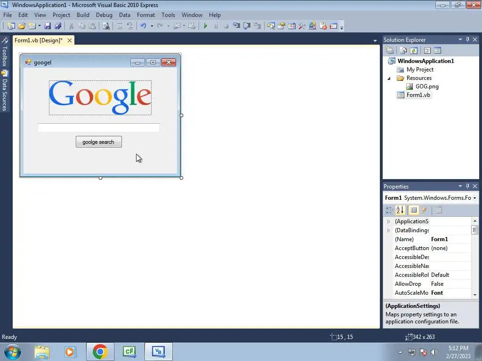Toggle the Properties list view button

tap(414, 210)
